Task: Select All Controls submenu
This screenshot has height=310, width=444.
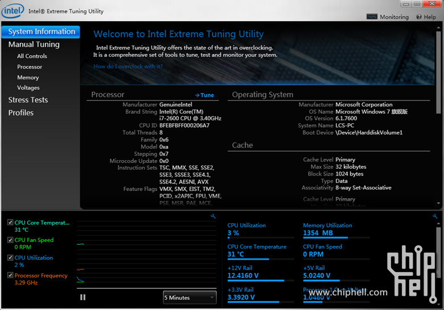Action: tap(32, 56)
